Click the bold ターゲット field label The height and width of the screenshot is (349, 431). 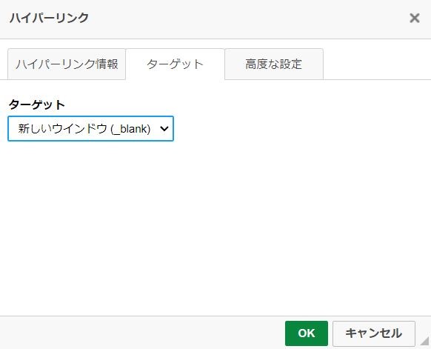click(x=37, y=104)
